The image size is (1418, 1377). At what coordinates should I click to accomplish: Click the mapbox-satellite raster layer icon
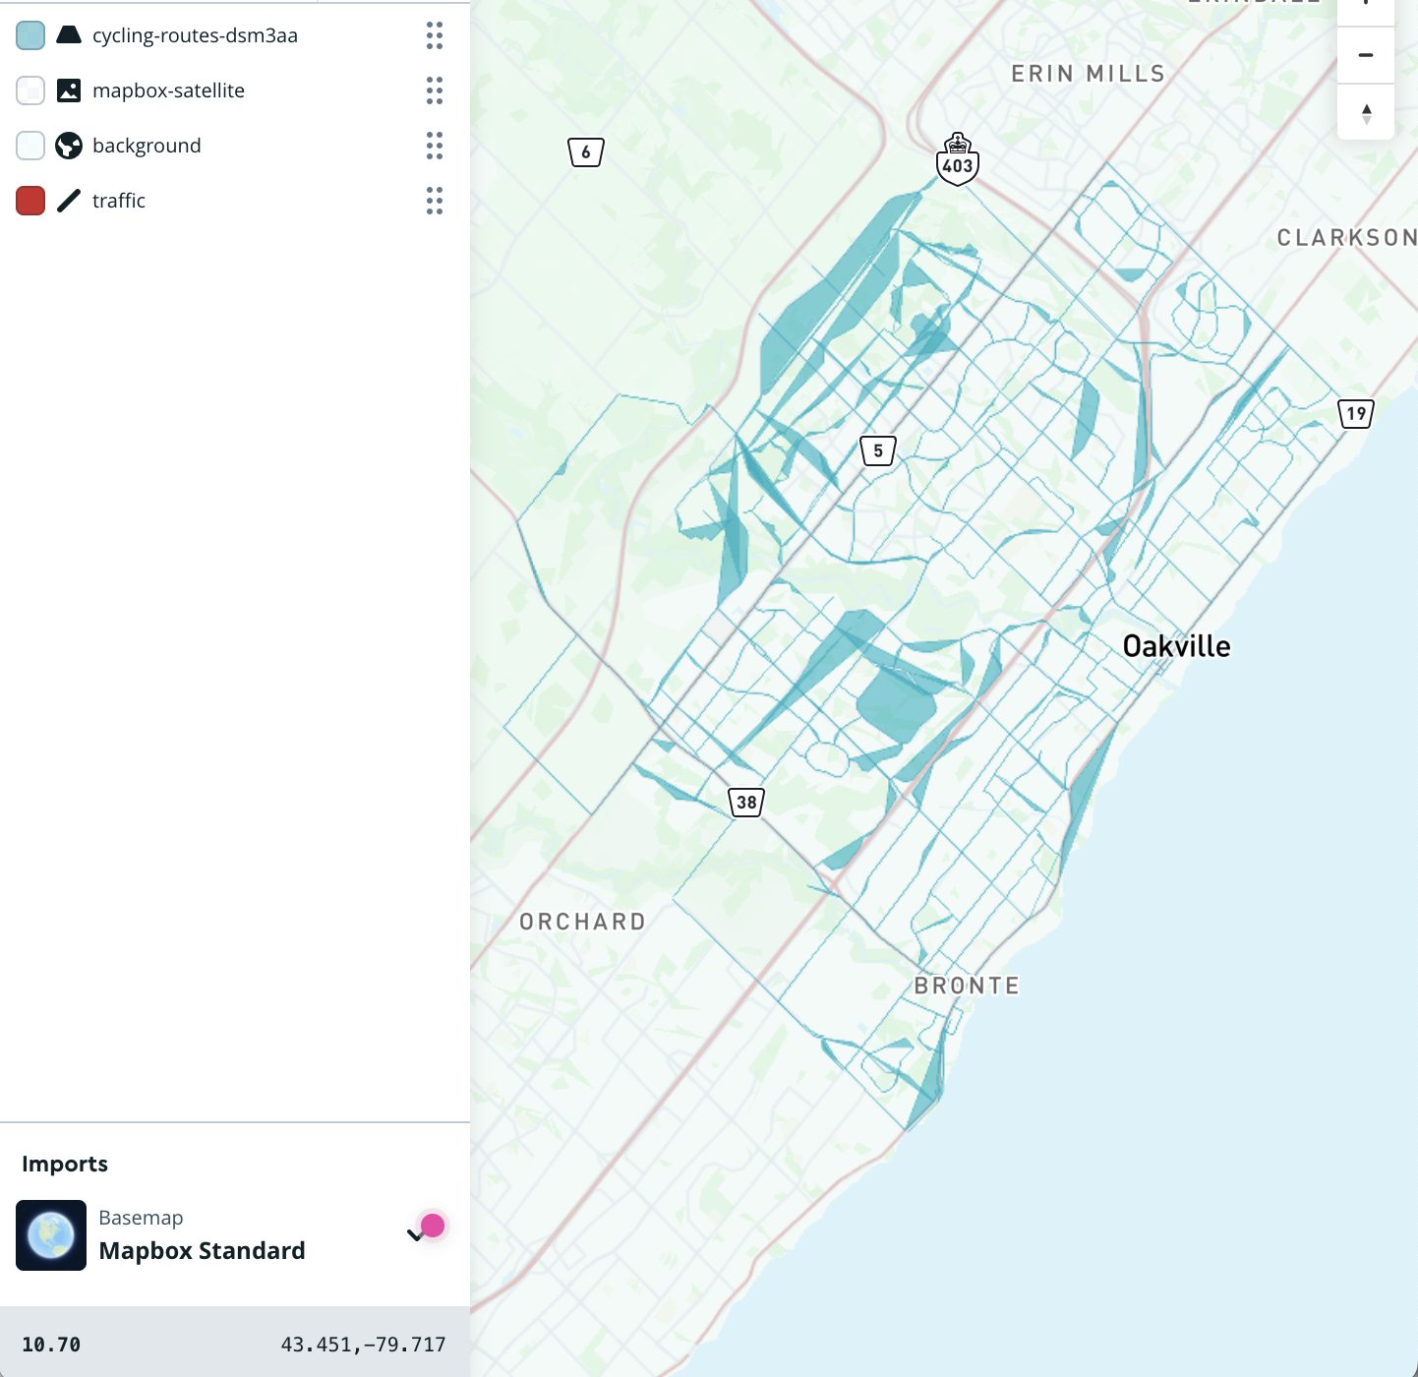69,90
